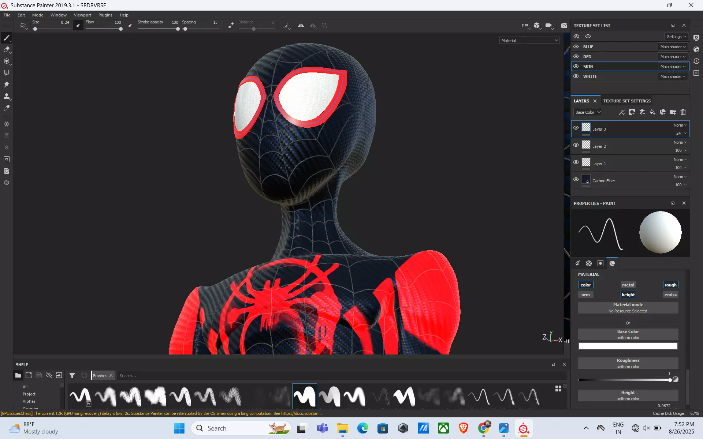
Task: Open the texture set Settings dropdown
Action: 676,37
